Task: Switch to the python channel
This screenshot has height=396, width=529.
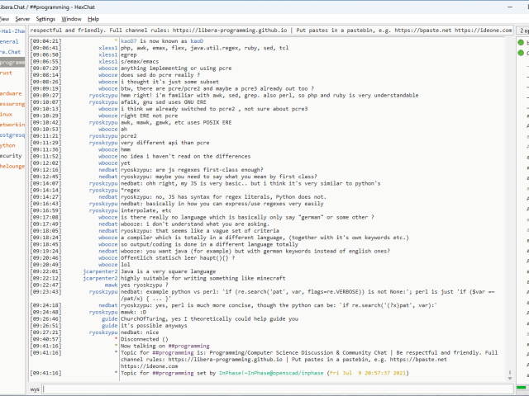Action: pyautogui.click(x=8, y=145)
